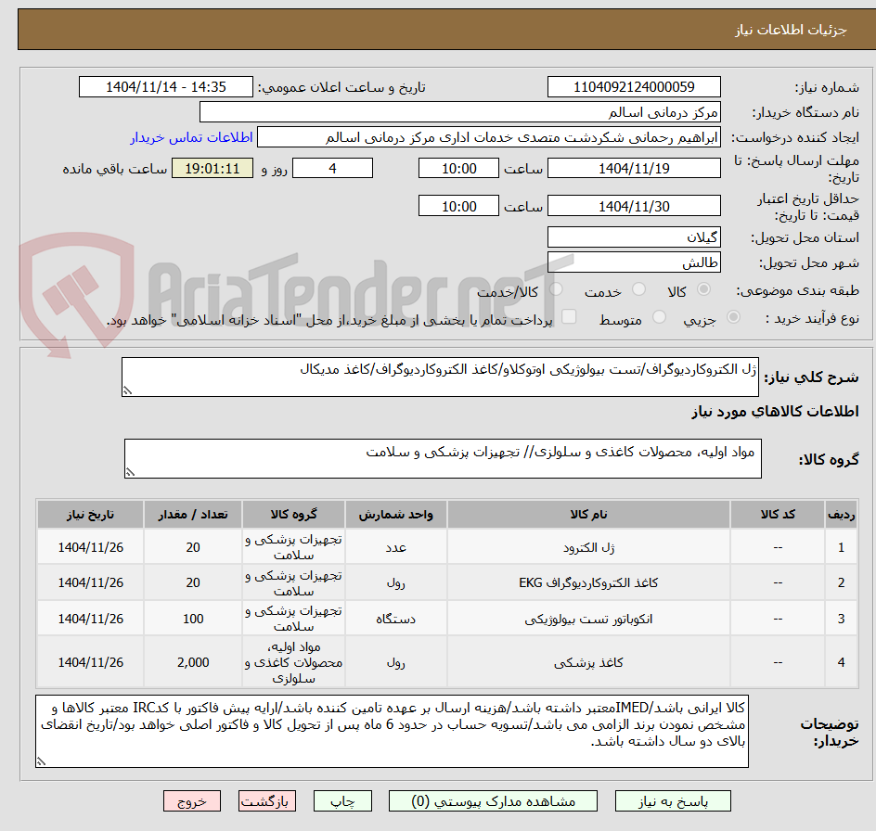Click the 'بازگشت' back button
Viewport: 876px width, 831px height.
(266, 800)
